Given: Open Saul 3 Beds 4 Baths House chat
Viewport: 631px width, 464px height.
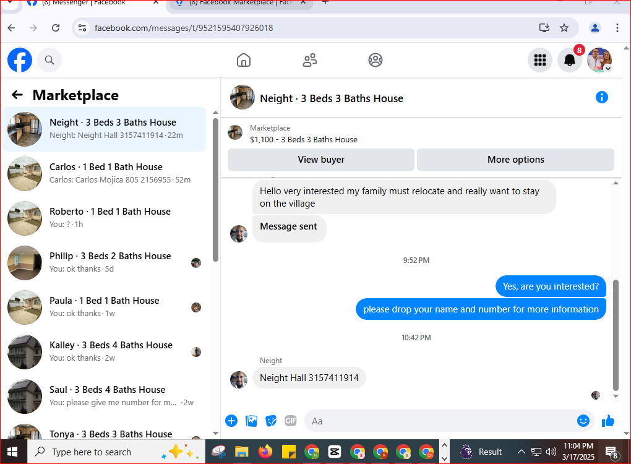Looking at the screenshot, I should (x=104, y=397).
